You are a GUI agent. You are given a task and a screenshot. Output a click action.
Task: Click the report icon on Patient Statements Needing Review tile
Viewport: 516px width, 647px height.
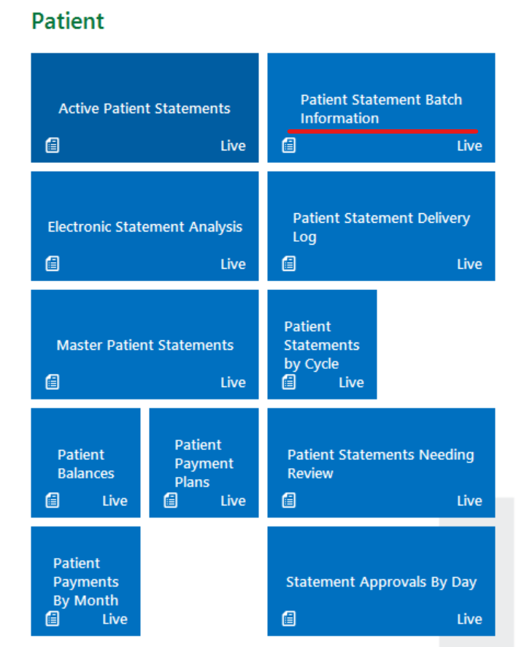[289, 500]
